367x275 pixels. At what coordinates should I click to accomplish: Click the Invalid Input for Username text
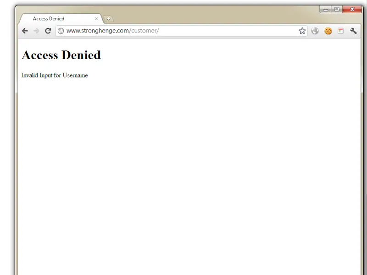55,75
